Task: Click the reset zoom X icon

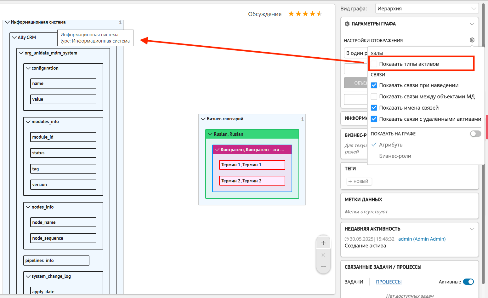Action: 323,255
